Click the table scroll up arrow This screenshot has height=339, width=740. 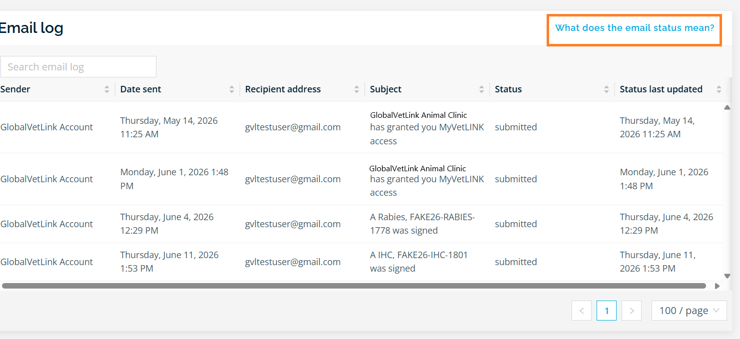click(728, 107)
